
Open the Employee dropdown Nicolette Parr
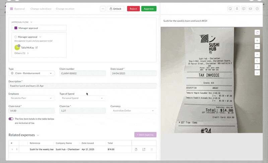pos(31,98)
